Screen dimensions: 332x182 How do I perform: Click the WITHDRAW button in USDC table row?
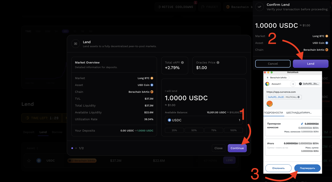210,160
